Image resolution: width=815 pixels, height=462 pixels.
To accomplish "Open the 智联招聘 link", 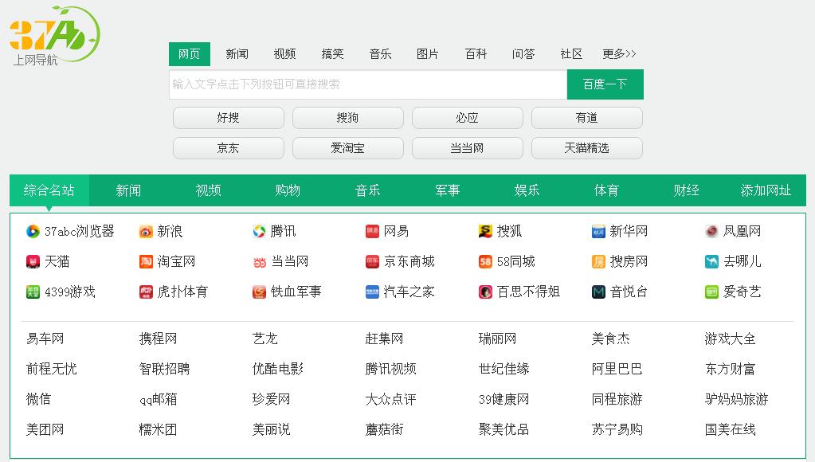I will coord(164,369).
